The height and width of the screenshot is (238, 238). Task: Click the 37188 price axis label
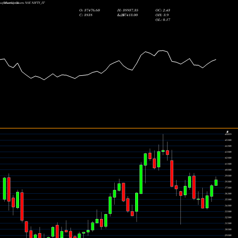pos(228,188)
